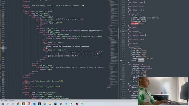Viewport: 189px width, 106px height.
Task: Click the get__author-img img tag line
Action: [x=74, y=37]
